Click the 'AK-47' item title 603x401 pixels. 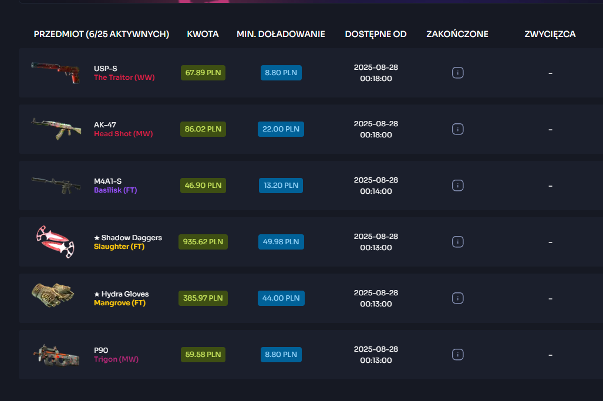pyautogui.click(x=105, y=125)
